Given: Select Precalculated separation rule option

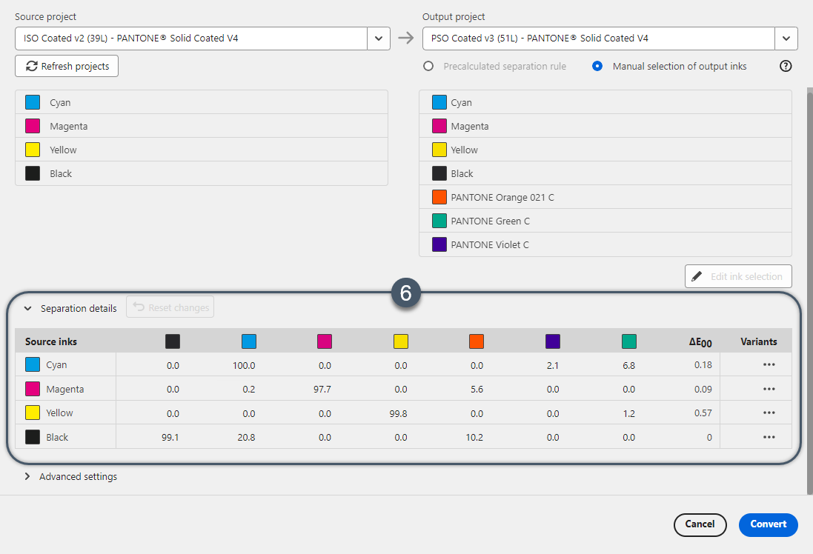Looking at the screenshot, I should 428,66.
